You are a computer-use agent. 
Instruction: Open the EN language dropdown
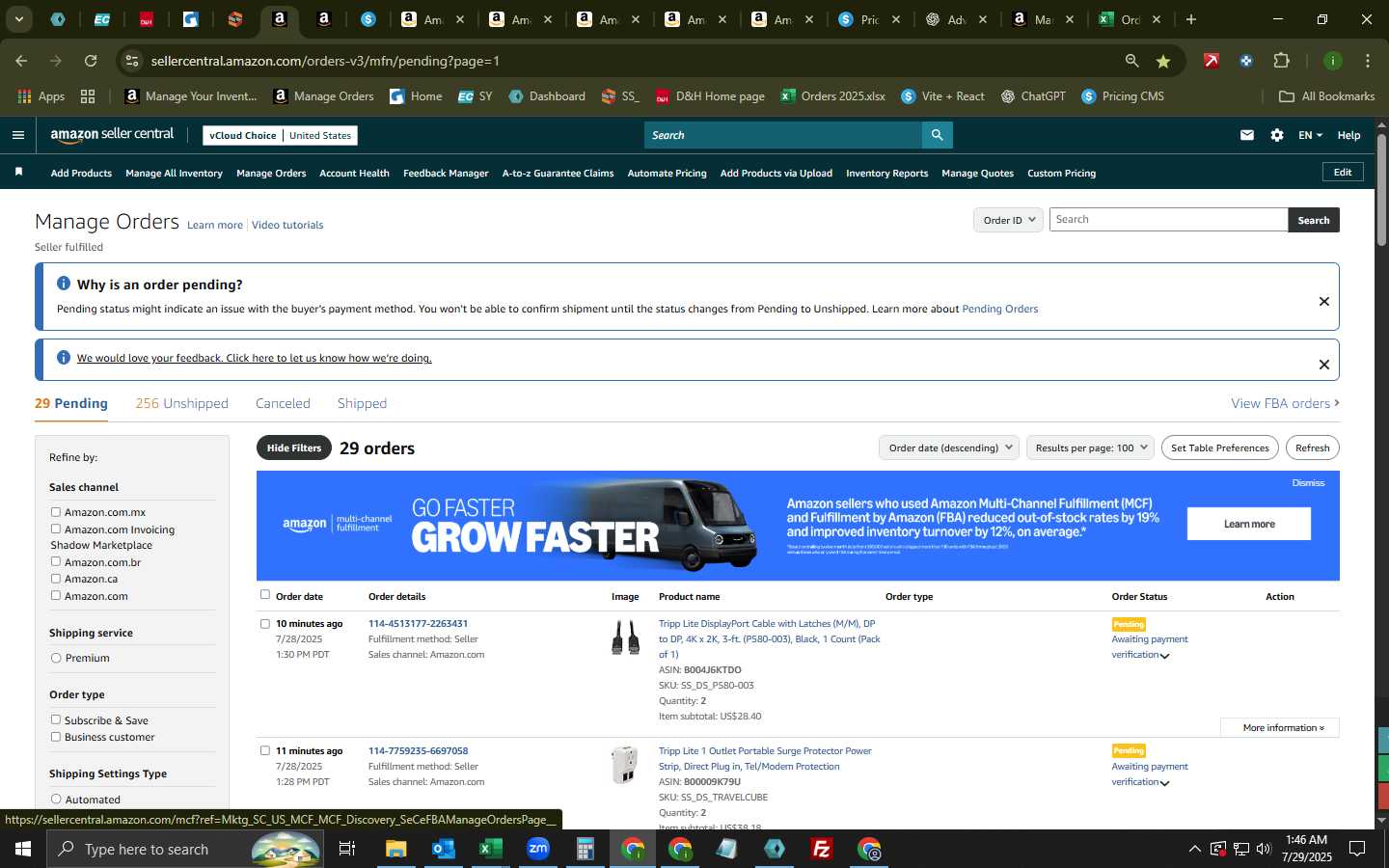[1310, 135]
